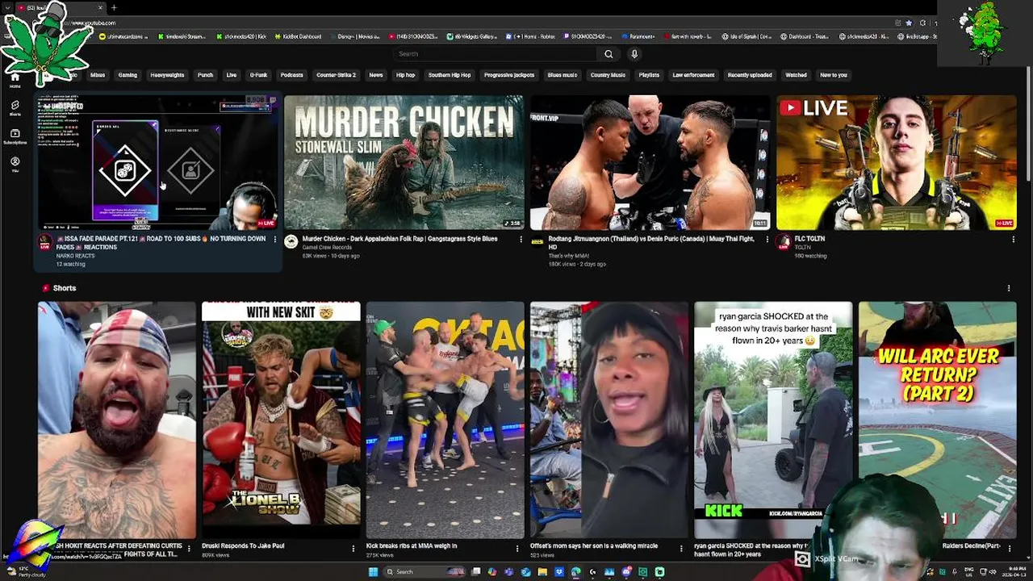Image resolution: width=1033 pixels, height=581 pixels.
Task: Select the Podcasts filter chip
Action: (291, 75)
